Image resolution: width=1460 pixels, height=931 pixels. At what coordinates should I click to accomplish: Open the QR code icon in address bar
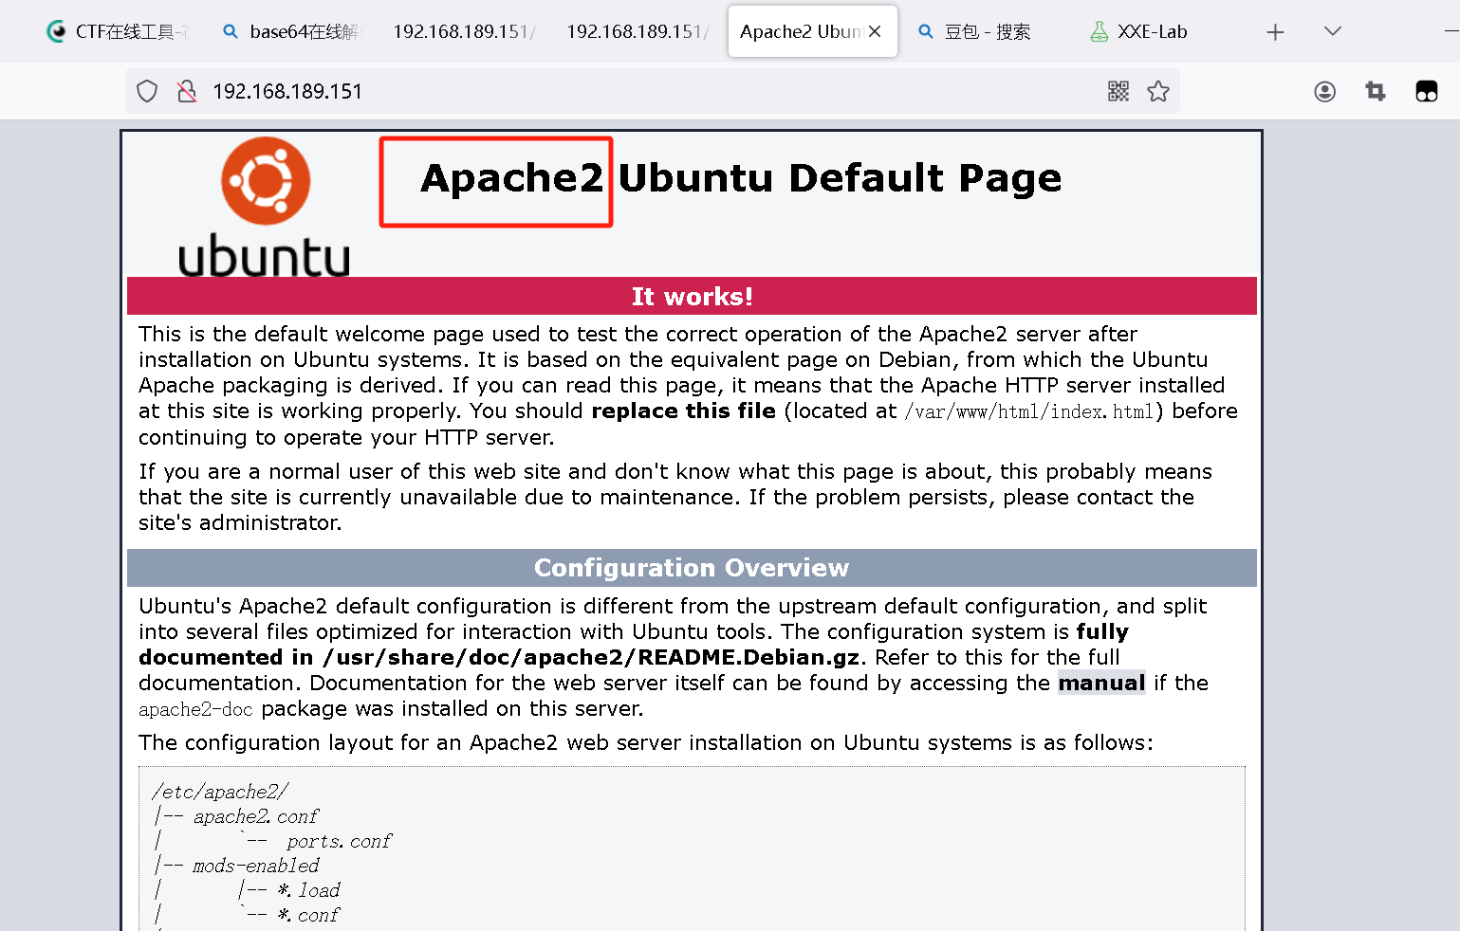tap(1118, 91)
